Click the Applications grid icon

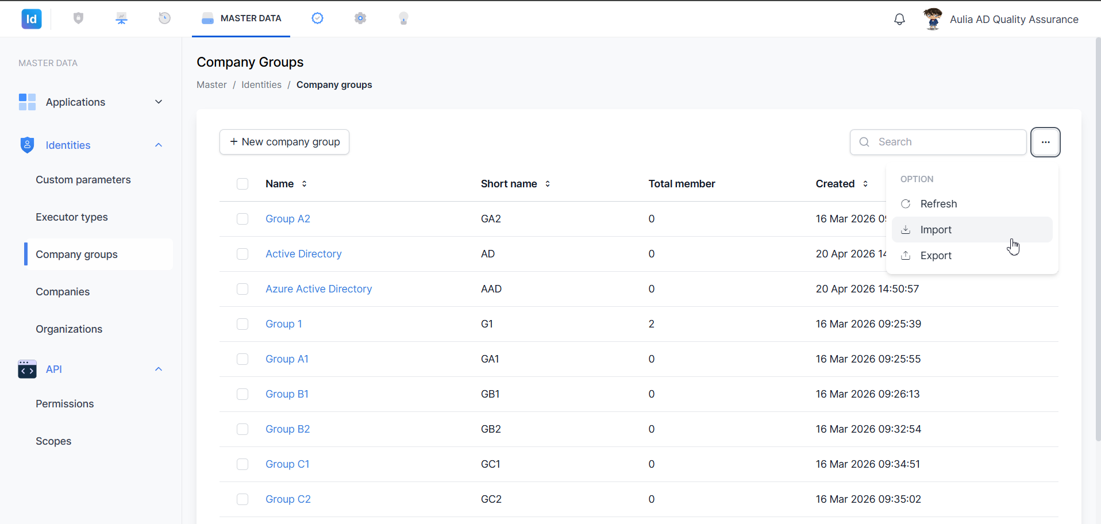[27, 102]
